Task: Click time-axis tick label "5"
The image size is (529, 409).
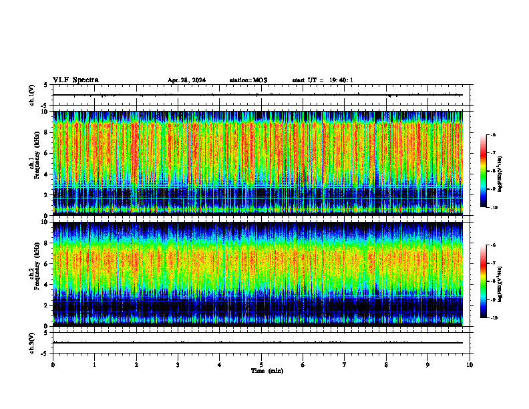Action: pyautogui.click(x=261, y=365)
